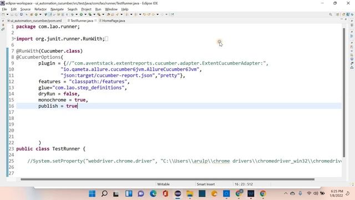Viewport: 355px width, 200px height.
Task: Click the features = "classpath:/features" line
Action: click(x=84, y=82)
